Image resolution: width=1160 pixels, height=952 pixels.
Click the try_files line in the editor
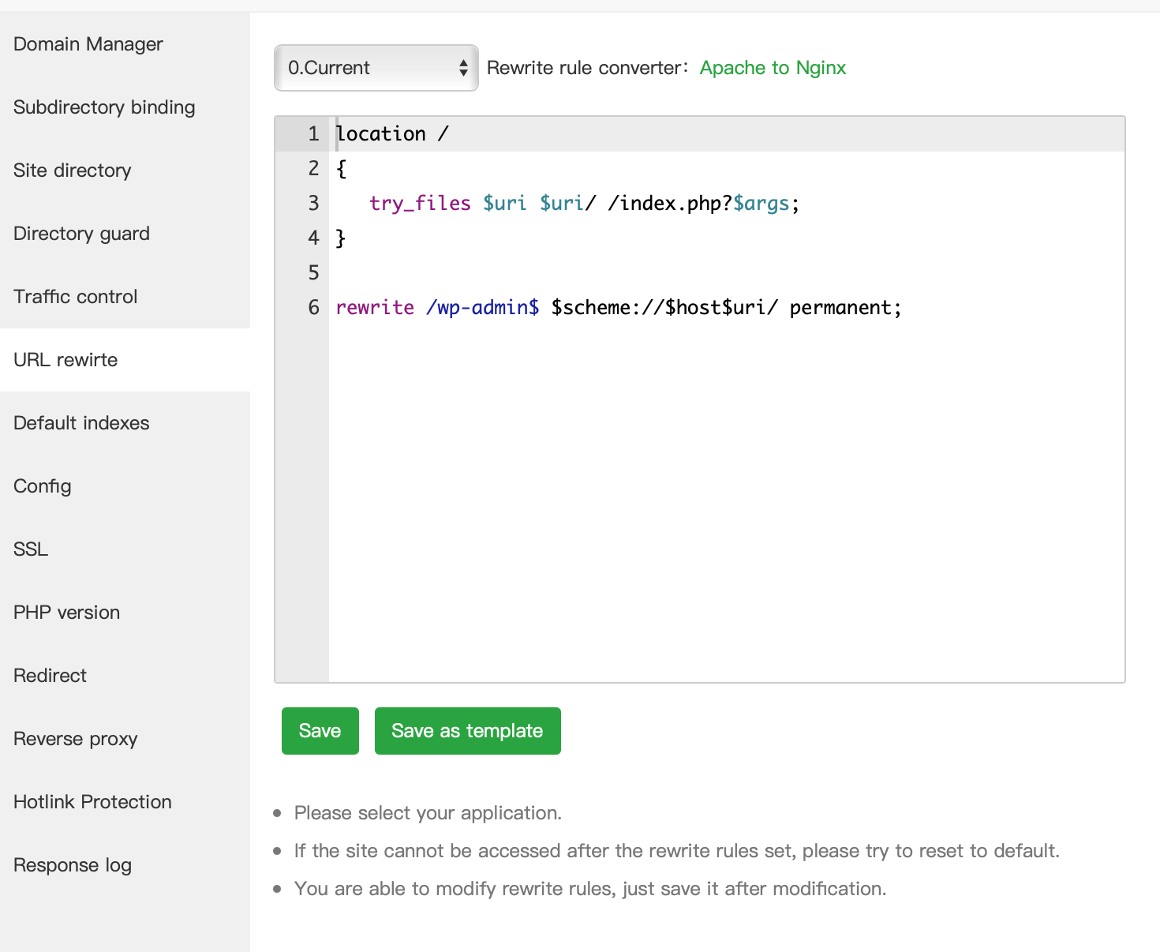(584, 204)
